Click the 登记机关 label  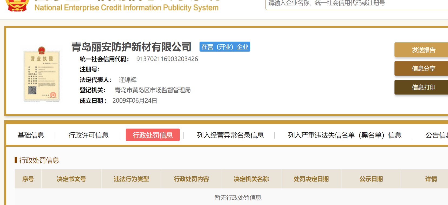click(92, 90)
